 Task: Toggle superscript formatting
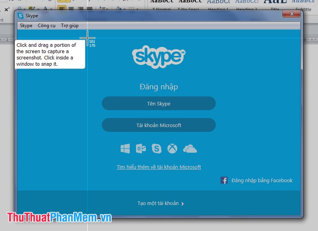point(6,9)
